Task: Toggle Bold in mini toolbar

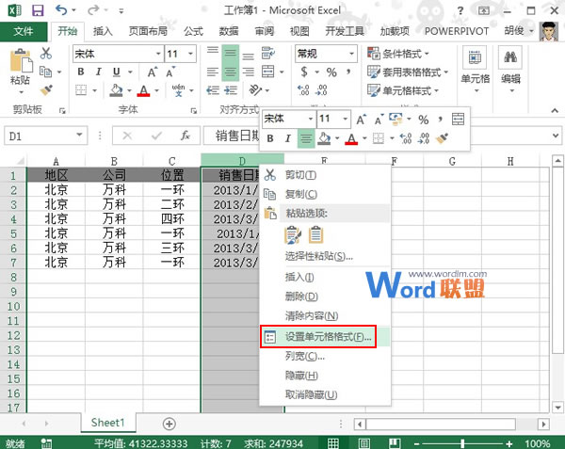Action: [270, 138]
